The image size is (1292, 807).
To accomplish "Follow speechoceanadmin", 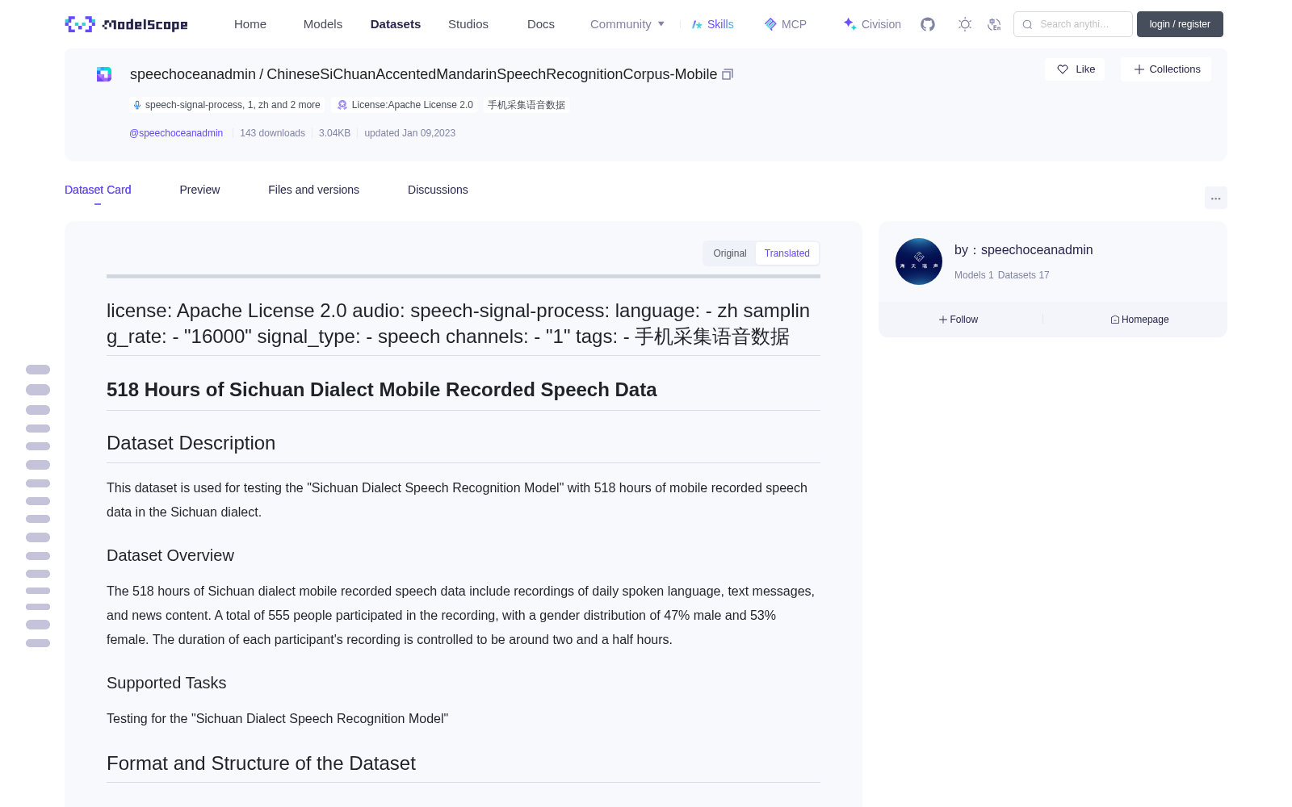I will pyautogui.click(x=959, y=320).
